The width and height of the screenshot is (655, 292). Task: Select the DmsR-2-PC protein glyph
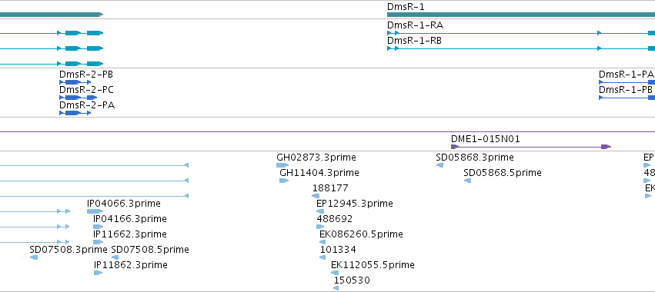[78, 98]
